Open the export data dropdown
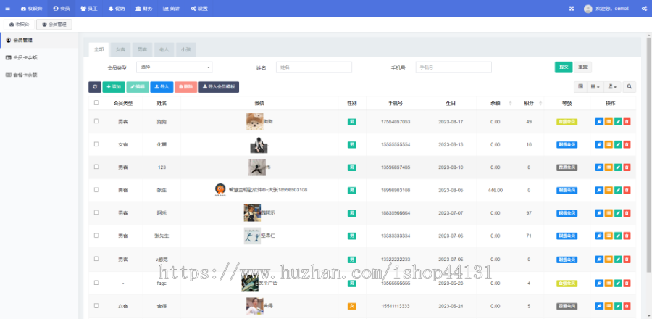652x319 pixels. click(x=612, y=86)
